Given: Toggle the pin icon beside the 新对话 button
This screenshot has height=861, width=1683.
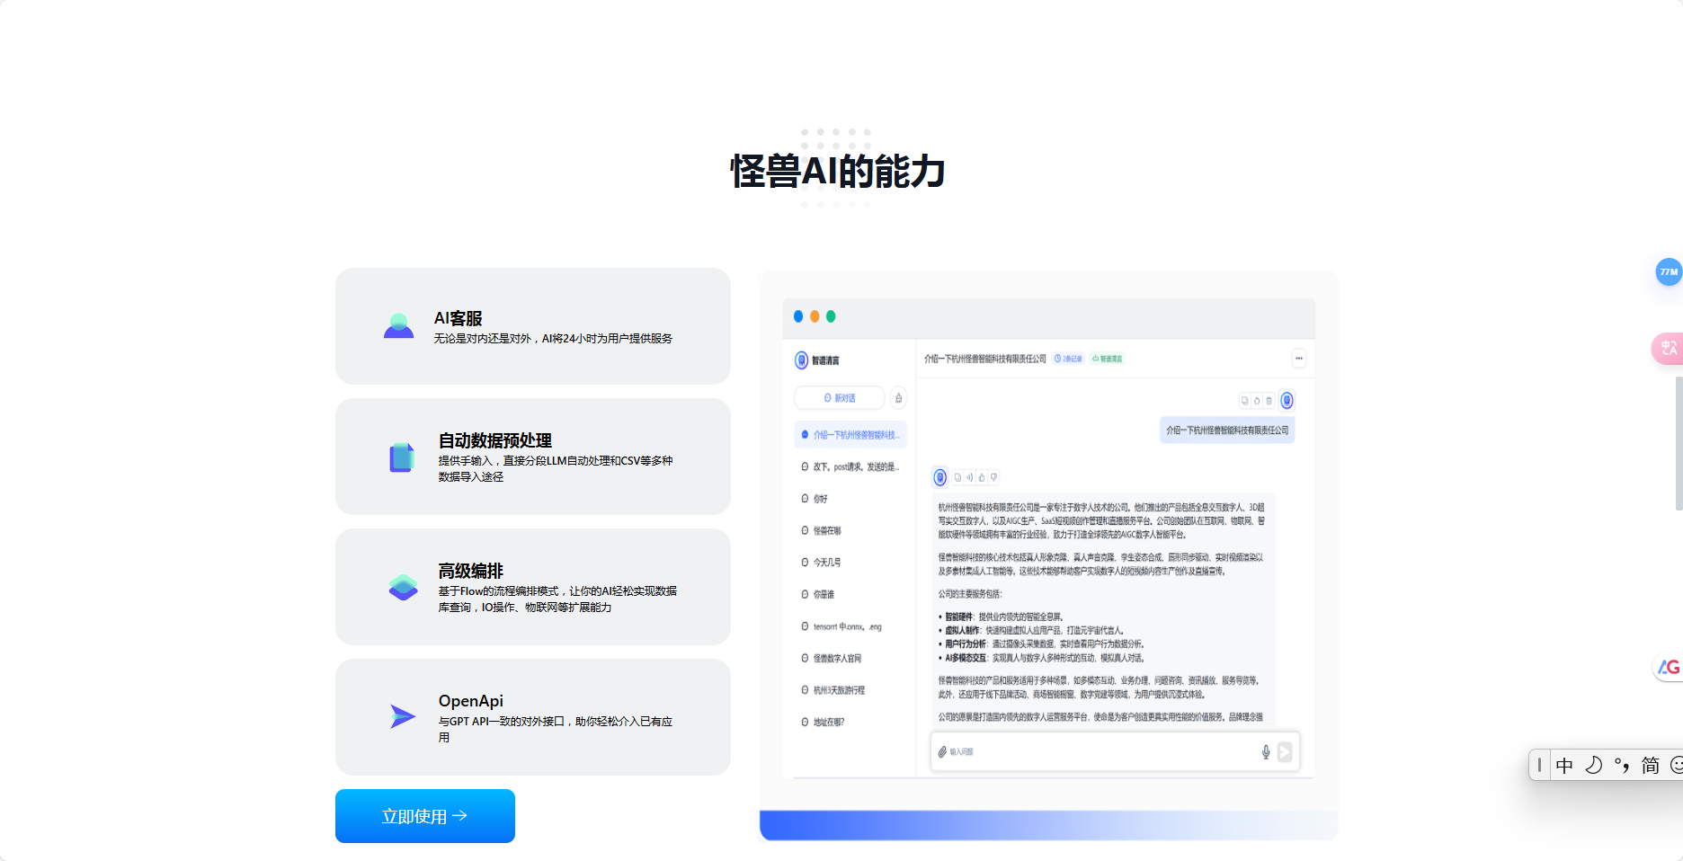Looking at the screenshot, I should click(x=896, y=397).
